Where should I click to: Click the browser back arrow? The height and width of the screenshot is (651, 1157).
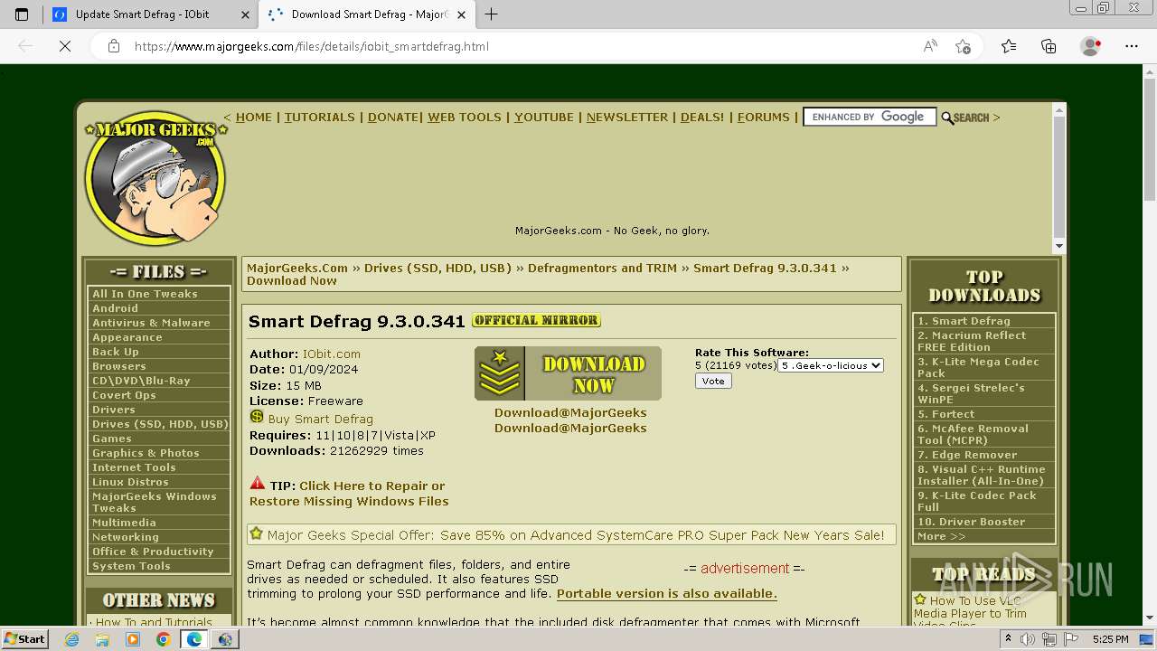[25, 46]
